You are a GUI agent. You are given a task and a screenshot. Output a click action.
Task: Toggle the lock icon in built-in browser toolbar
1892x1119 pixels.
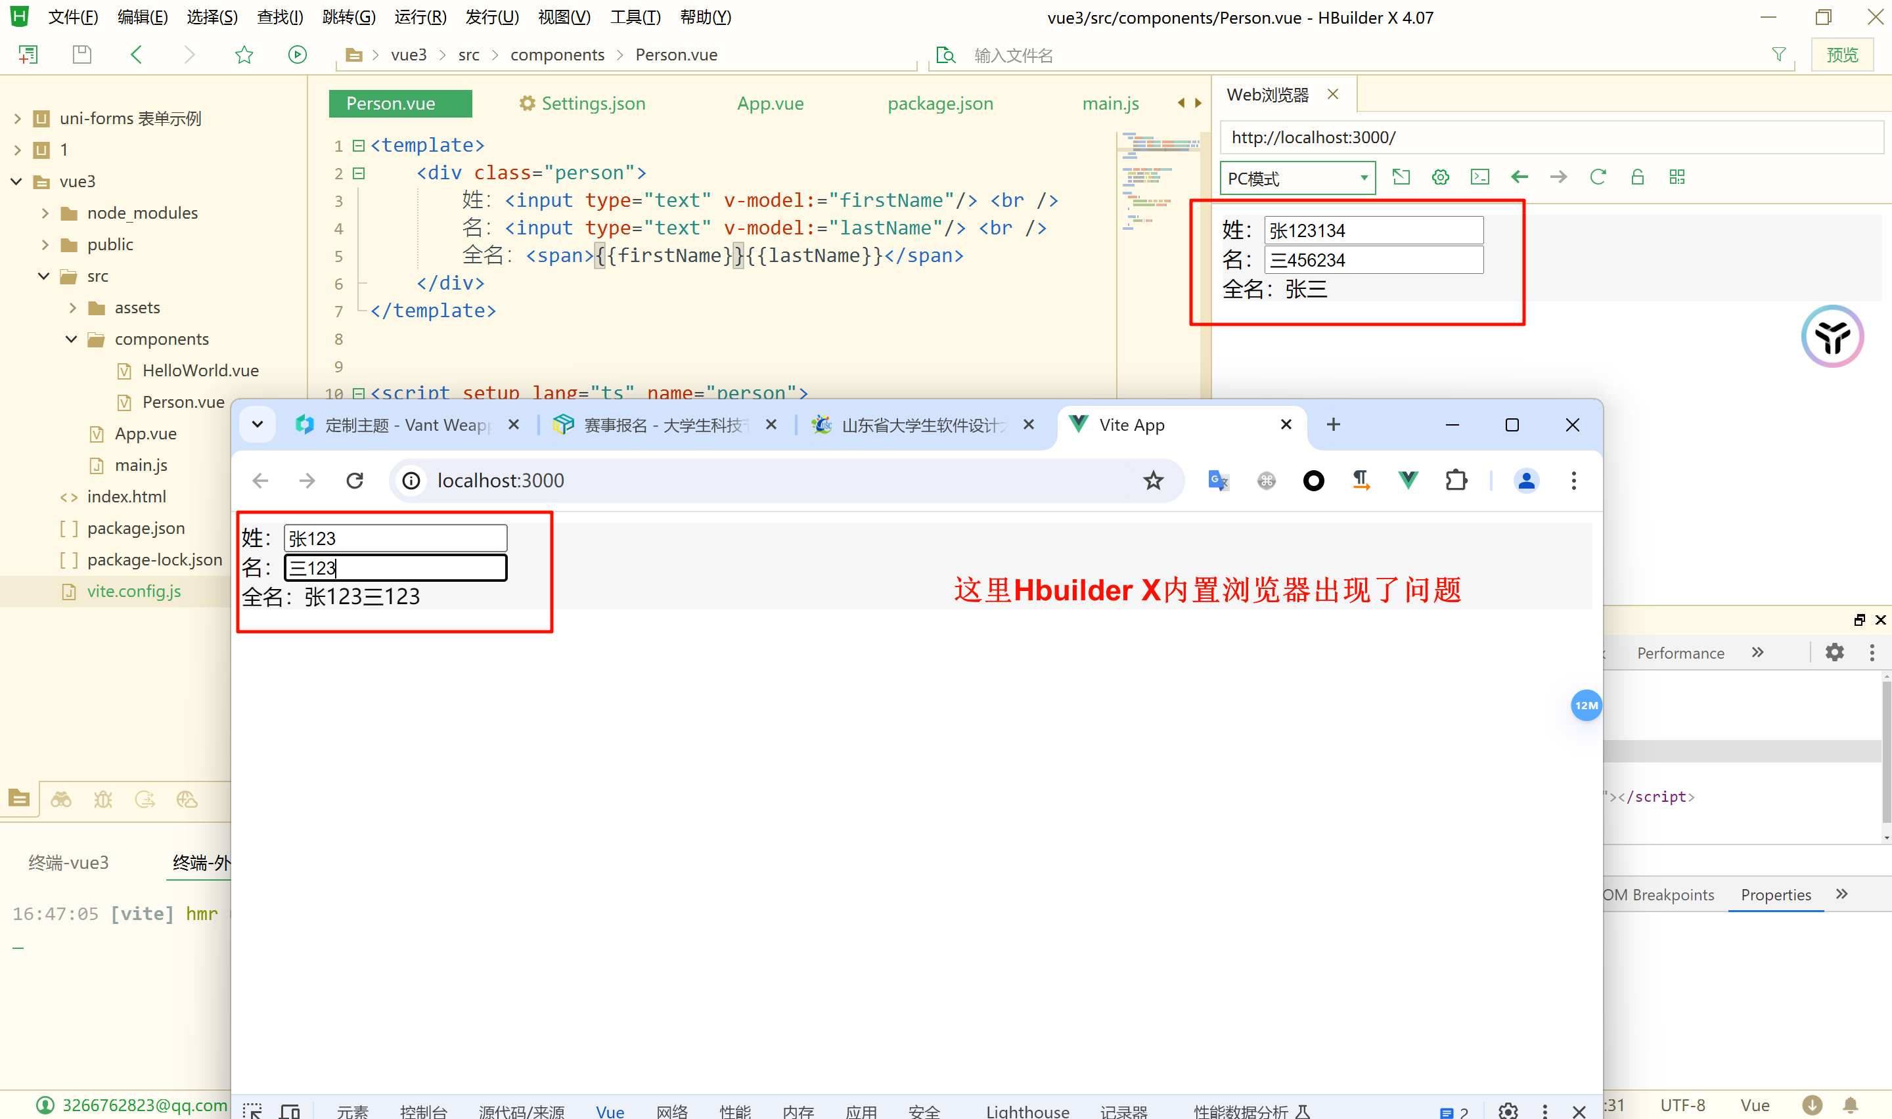pyautogui.click(x=1637, y=177)
